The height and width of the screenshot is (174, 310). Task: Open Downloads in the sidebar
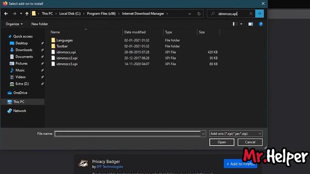(x=24, y=50)
